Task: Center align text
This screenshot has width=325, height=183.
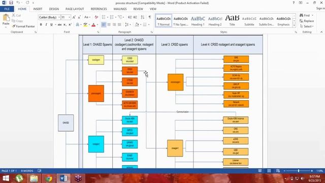Action: click(x=109, y=25)
